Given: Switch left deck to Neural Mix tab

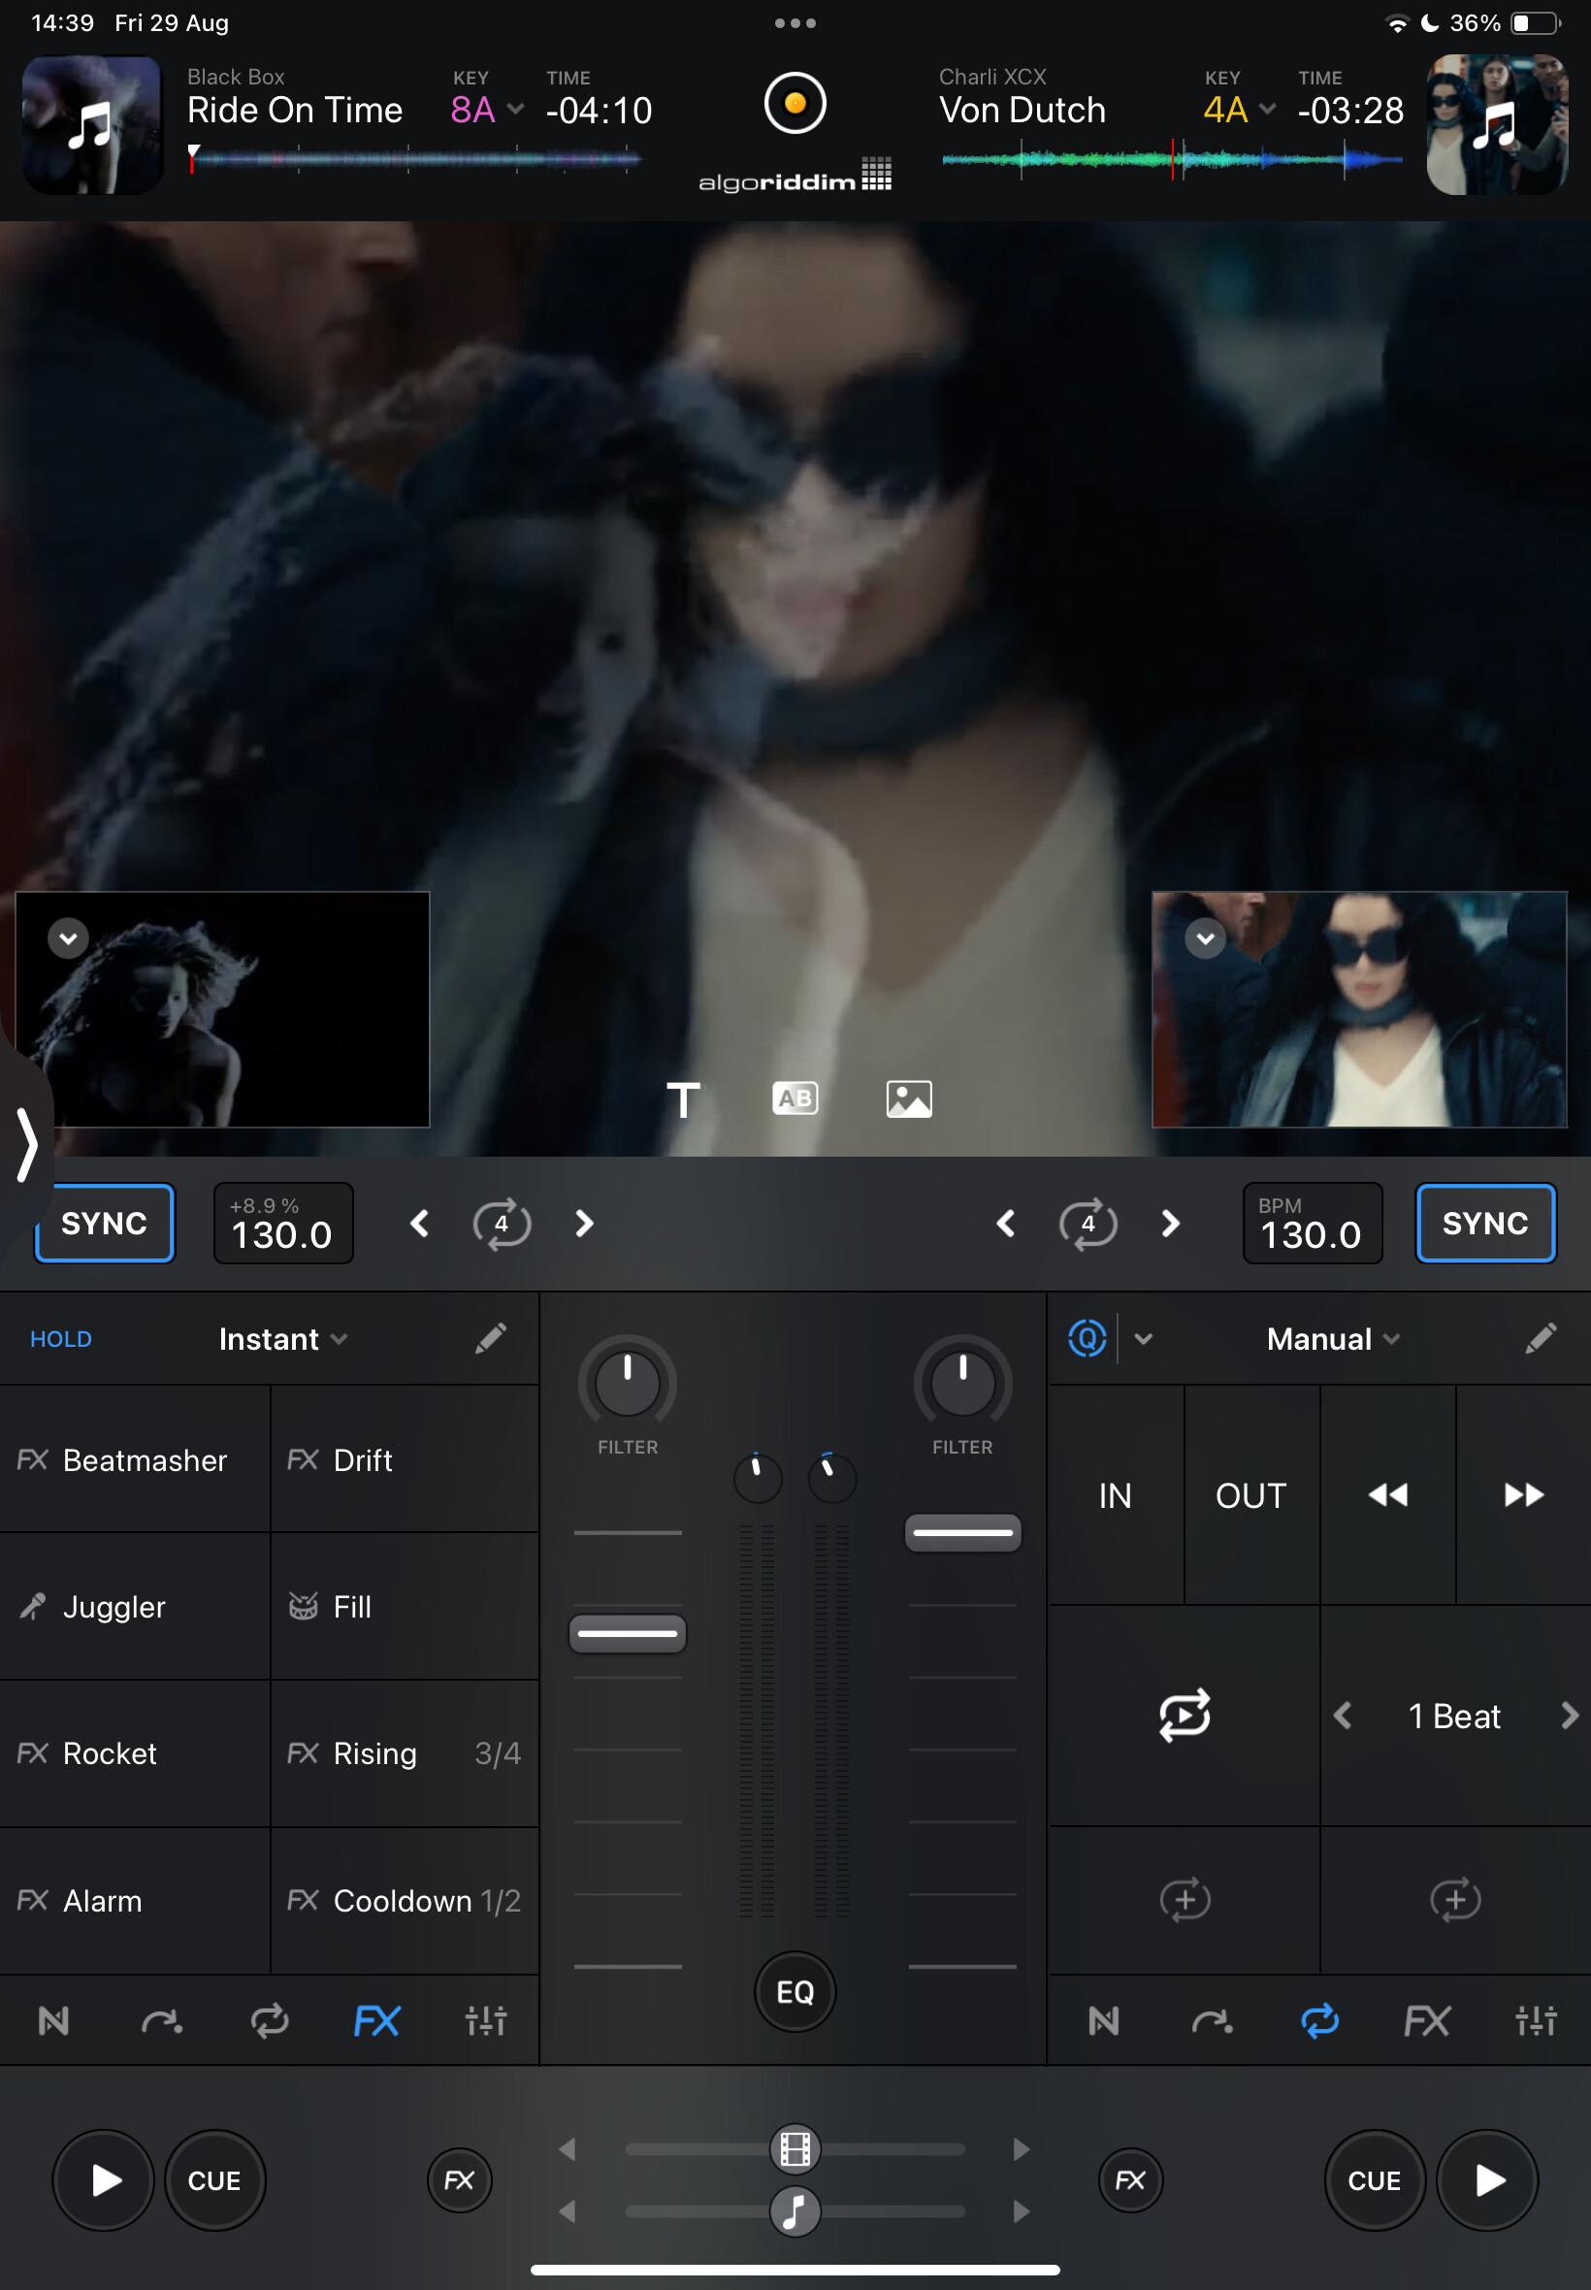Looking at the screenshot, I should coord(53,2021).
